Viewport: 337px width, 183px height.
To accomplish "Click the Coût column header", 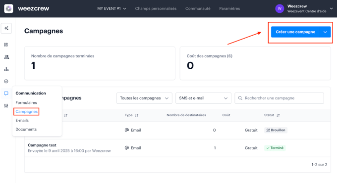I will click(x=226, y=115).
